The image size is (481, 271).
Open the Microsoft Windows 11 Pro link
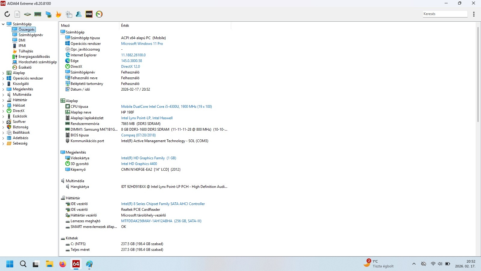[x=142, y=44]
